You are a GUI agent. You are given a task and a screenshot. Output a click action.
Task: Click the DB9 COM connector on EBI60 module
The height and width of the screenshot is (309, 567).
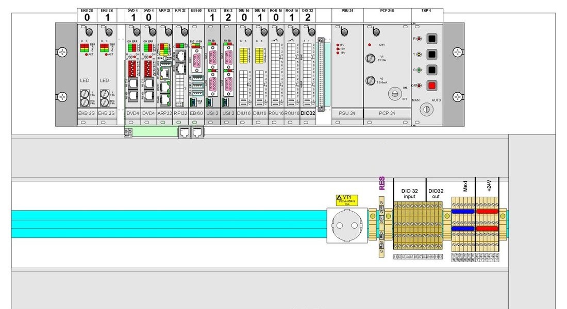click(x=197, y=60)
